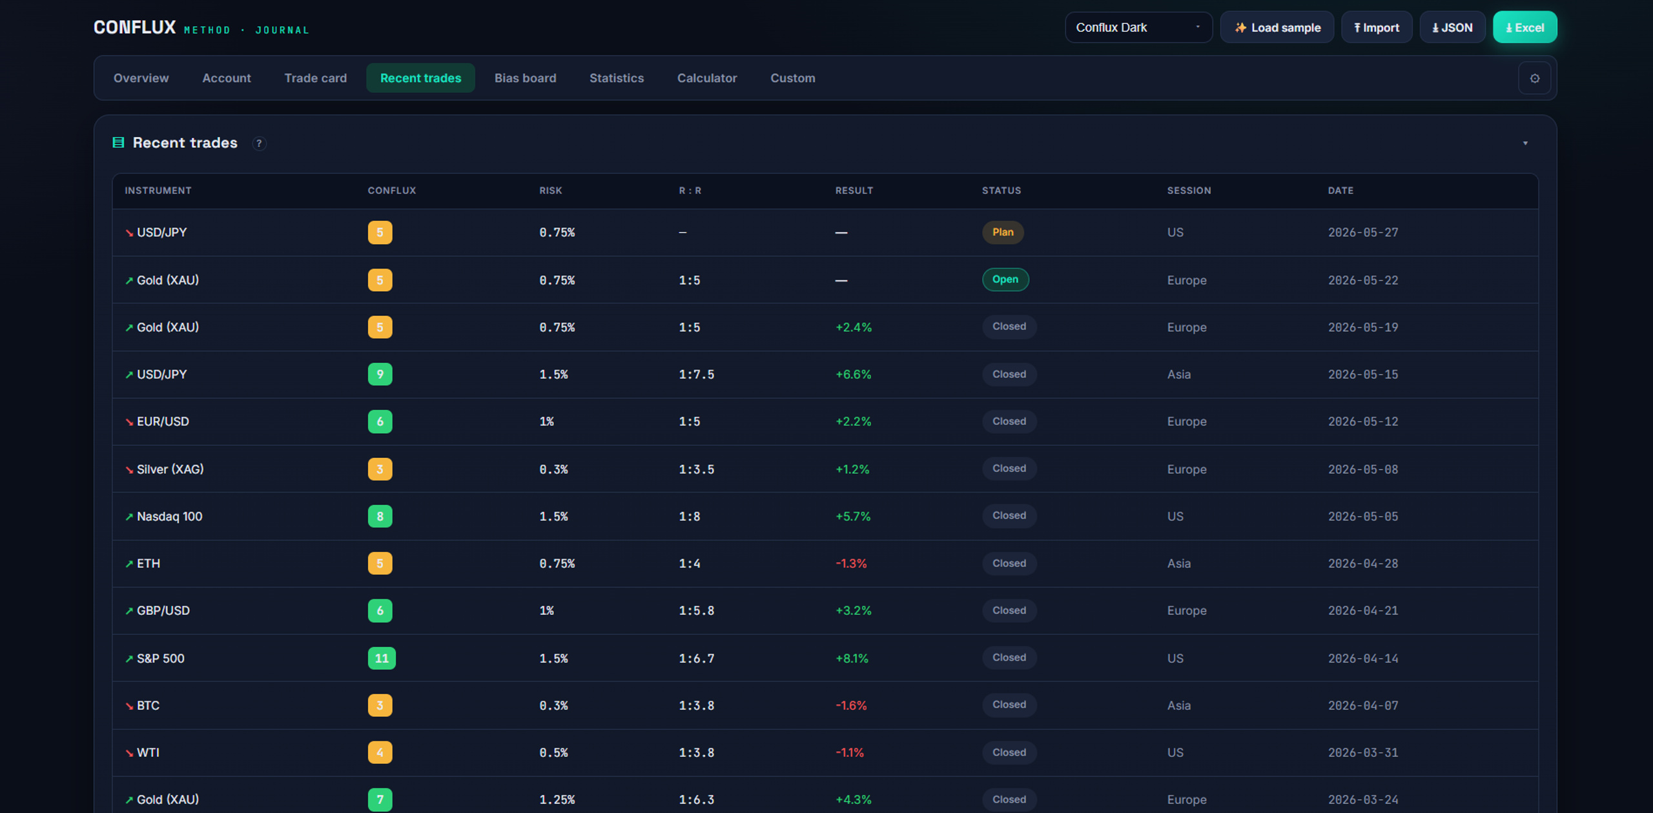Click the Import button

[x=1377, y=27]
